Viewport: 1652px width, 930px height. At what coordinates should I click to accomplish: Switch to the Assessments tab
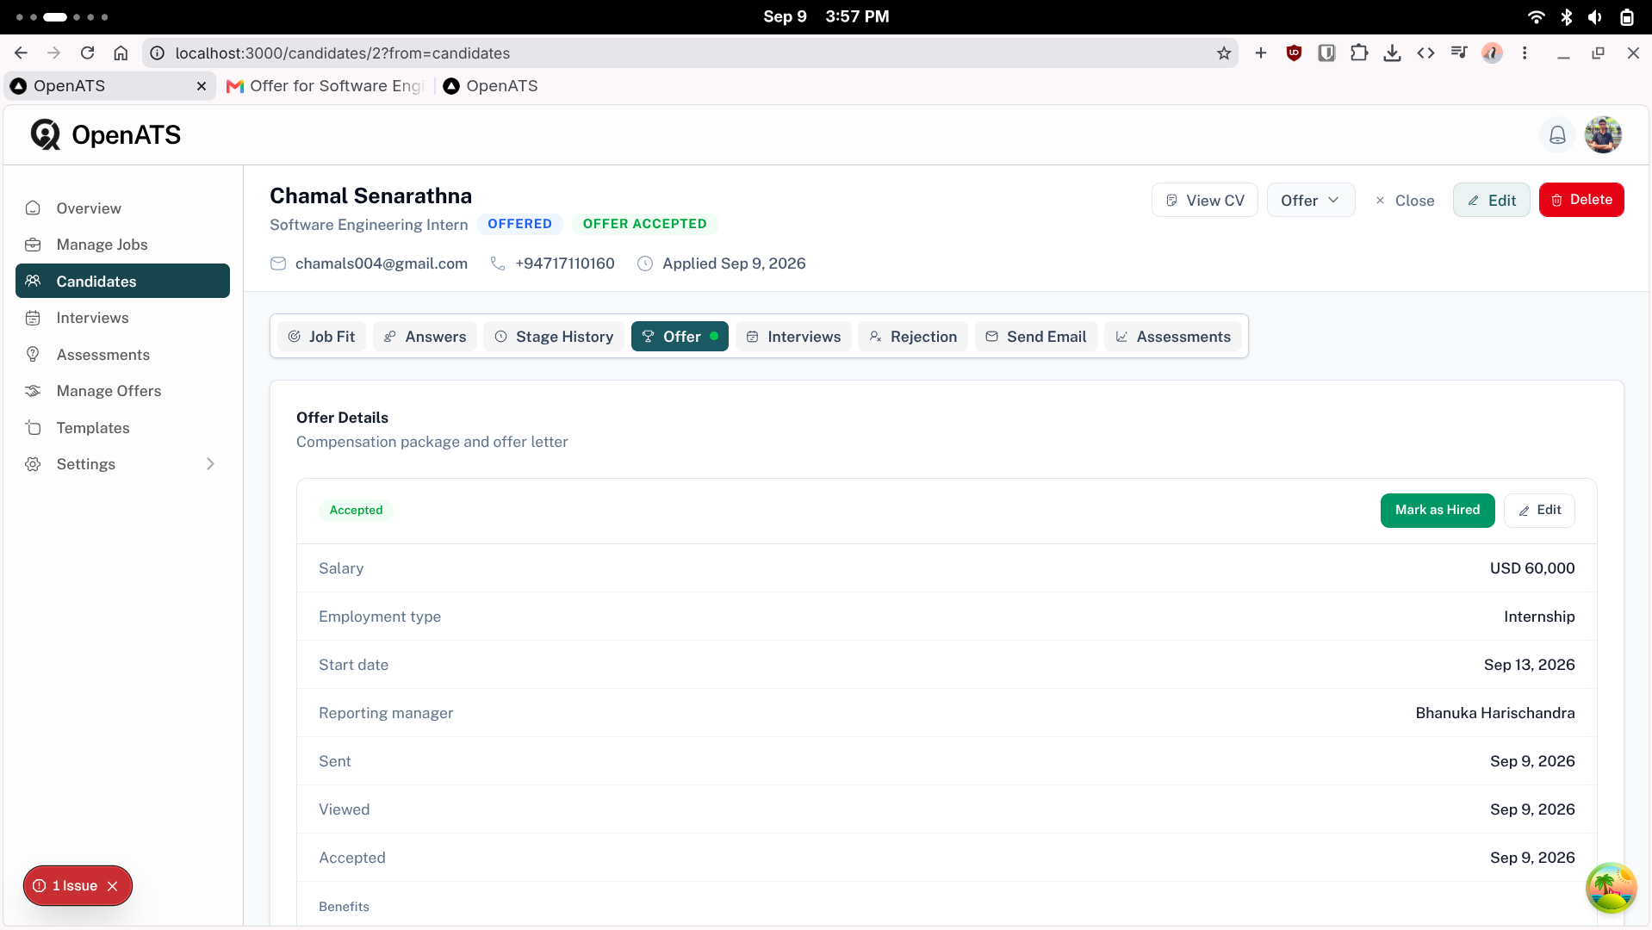click(1172, 337)
